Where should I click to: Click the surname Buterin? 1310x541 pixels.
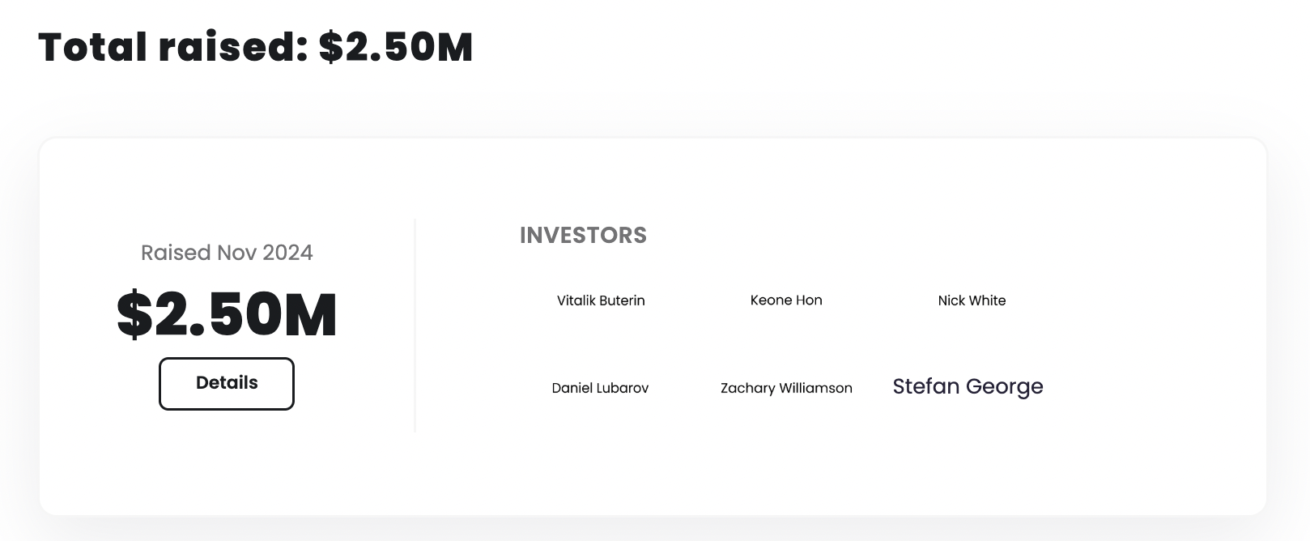622,300
